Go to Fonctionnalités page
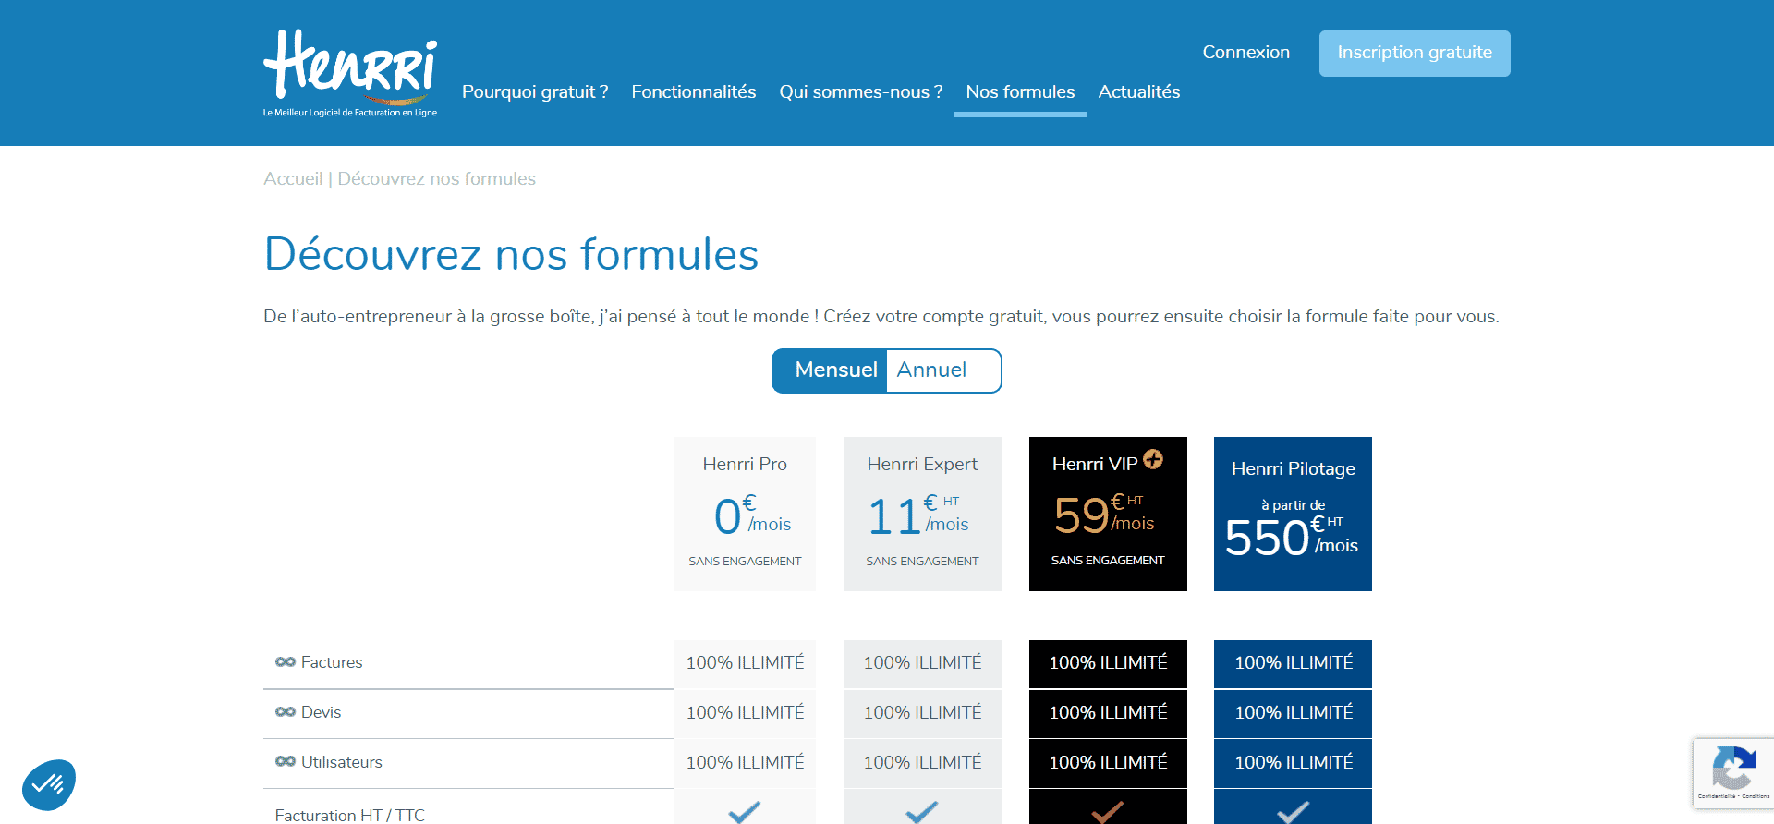Viewport: 1774px width, 824px height. 693,92
